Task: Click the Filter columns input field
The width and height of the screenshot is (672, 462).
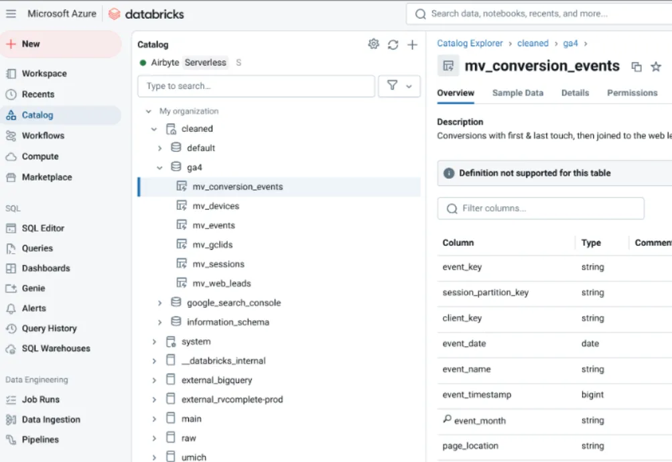Action: [540, 208]
